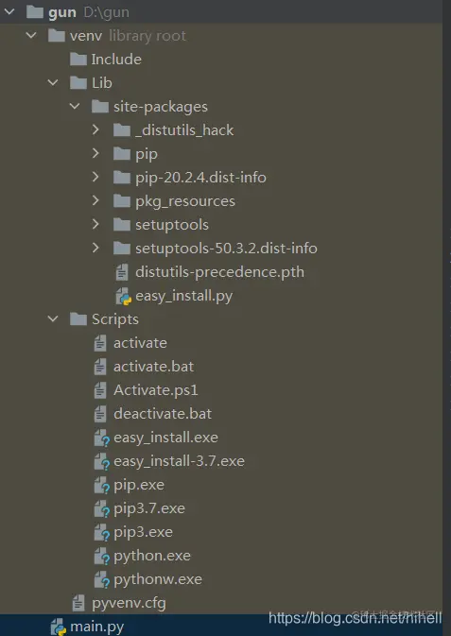Expand the pip folder chevron
The height and width of the screenshot is (636, 451).
click(x=95, y=153)
